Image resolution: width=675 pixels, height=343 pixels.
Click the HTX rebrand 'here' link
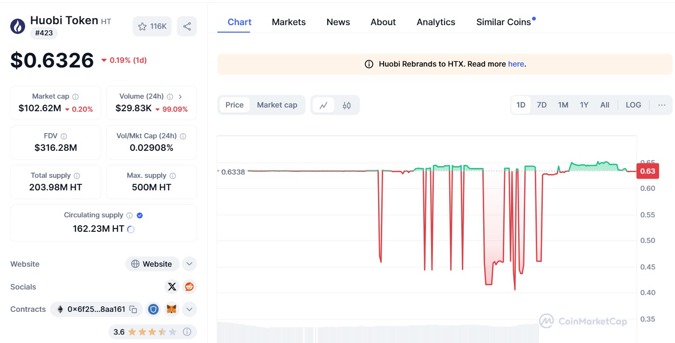[516, 64]
